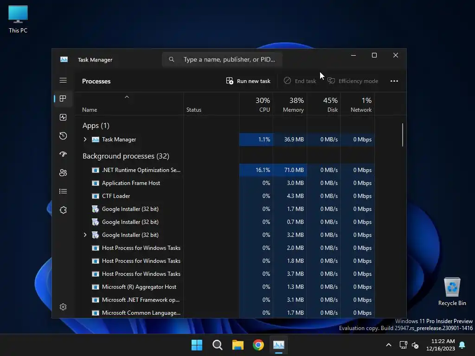Click the sort arrow above Name column
Screen dimensions: 475x356
[127, 97]
